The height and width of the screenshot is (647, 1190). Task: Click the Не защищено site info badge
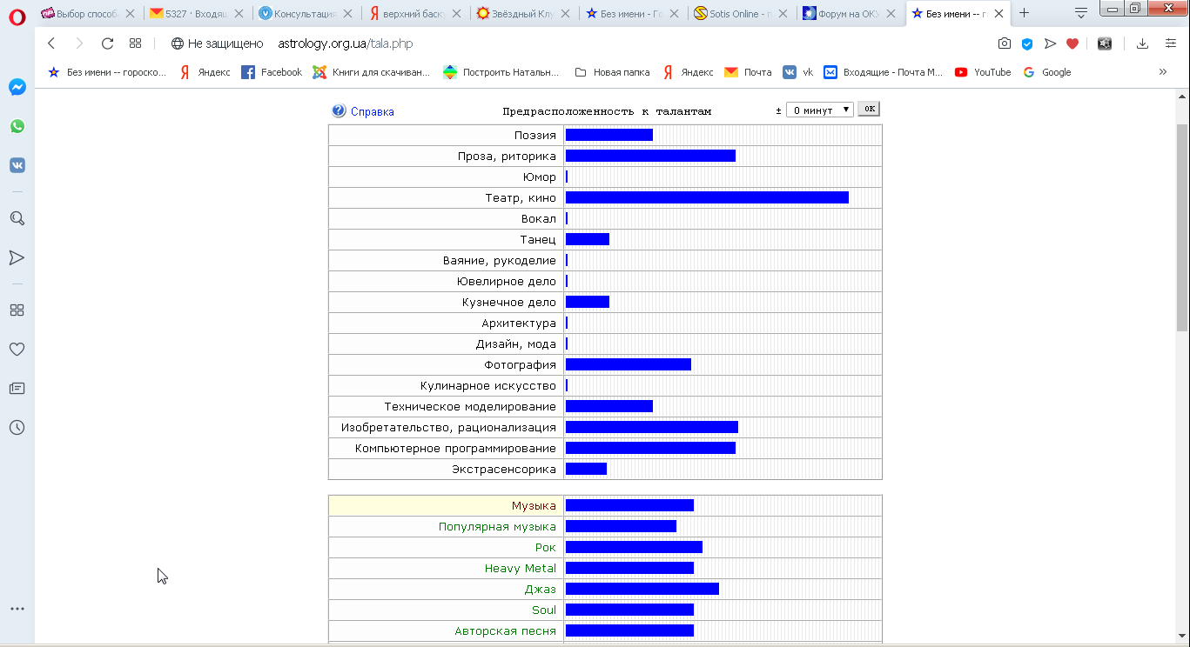pyautogui.click(x=218, y=43)
